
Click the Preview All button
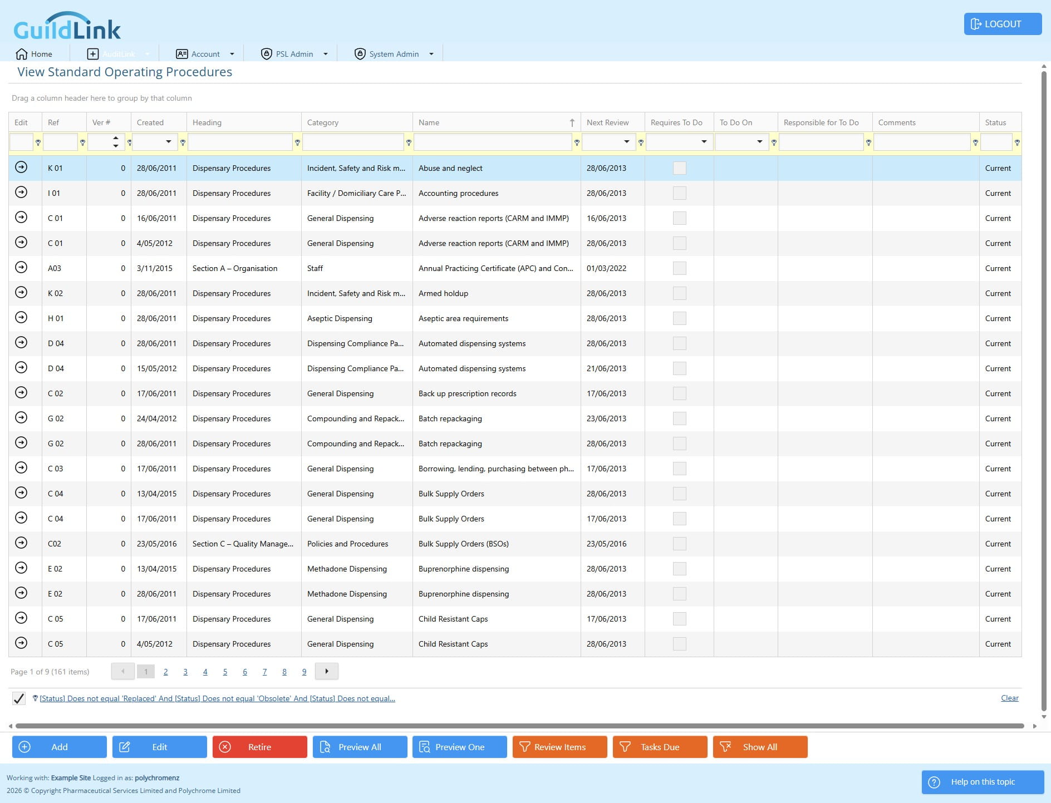pos(360,747)
